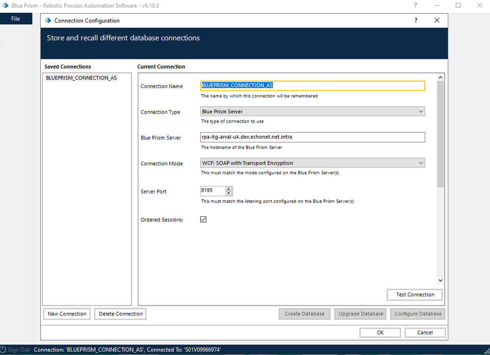Click the 'The type of connection to use' hint

tap(232, 121)
